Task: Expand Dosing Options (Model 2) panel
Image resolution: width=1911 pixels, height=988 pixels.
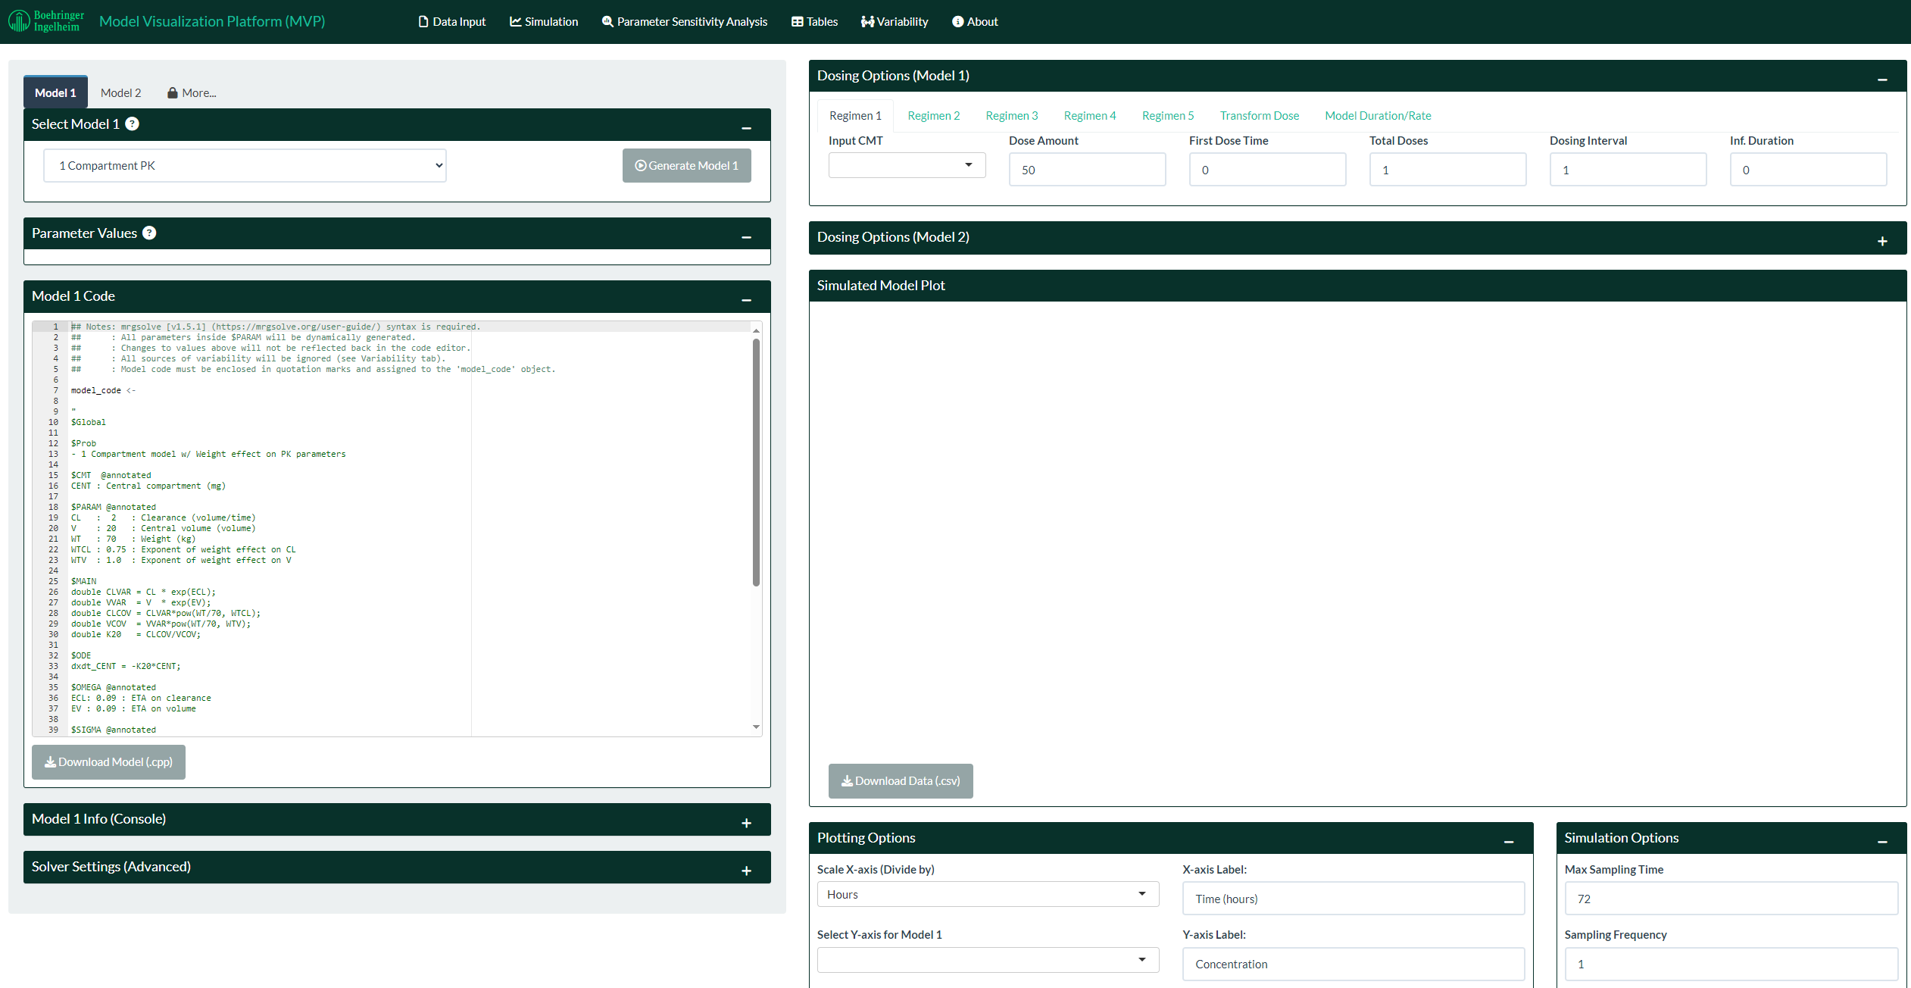Action: pyautogui.click(x=1881, y=241)
